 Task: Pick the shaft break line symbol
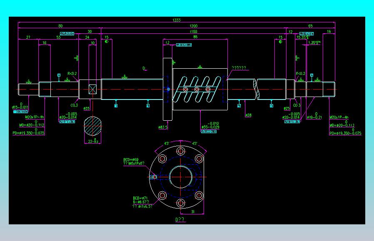[256, 89]
